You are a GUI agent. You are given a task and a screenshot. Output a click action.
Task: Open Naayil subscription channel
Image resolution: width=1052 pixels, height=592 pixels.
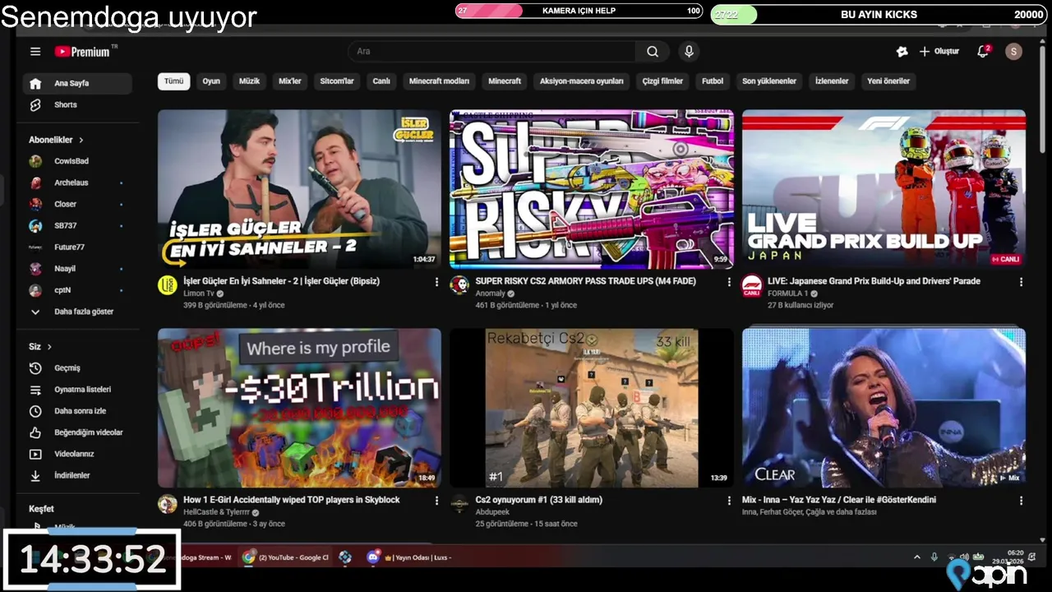click(77, 268)
